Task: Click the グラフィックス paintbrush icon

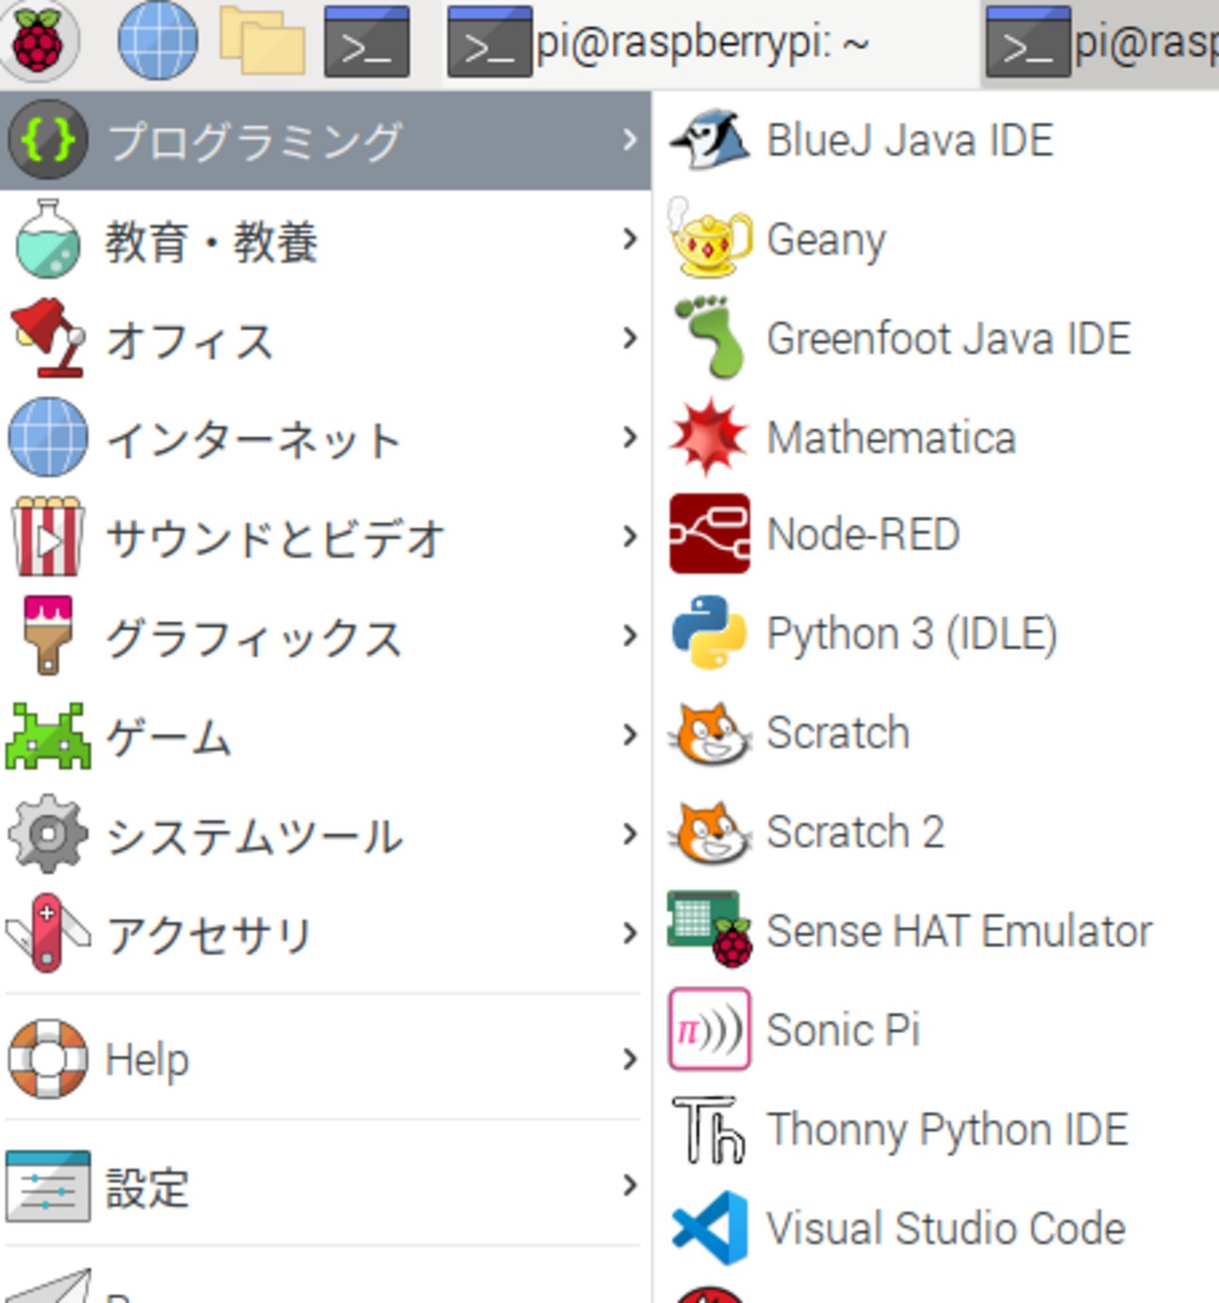Action: click(48, 636)
